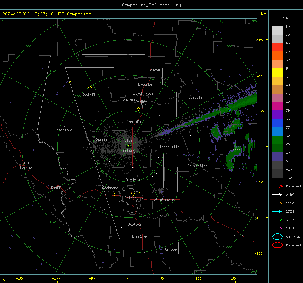
Task: Click the '-100' tick label on the right km axis
Action: click(x=258, y=218)
